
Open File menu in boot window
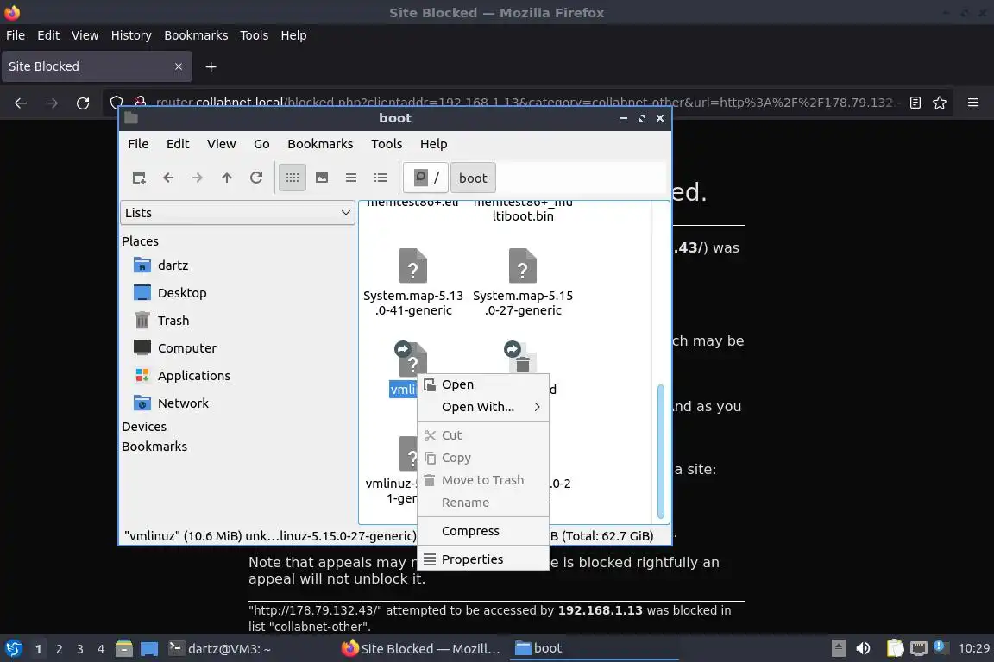[x=138, y=144]
